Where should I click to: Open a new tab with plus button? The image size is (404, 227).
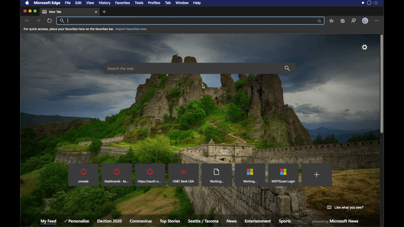click(104, 12)
